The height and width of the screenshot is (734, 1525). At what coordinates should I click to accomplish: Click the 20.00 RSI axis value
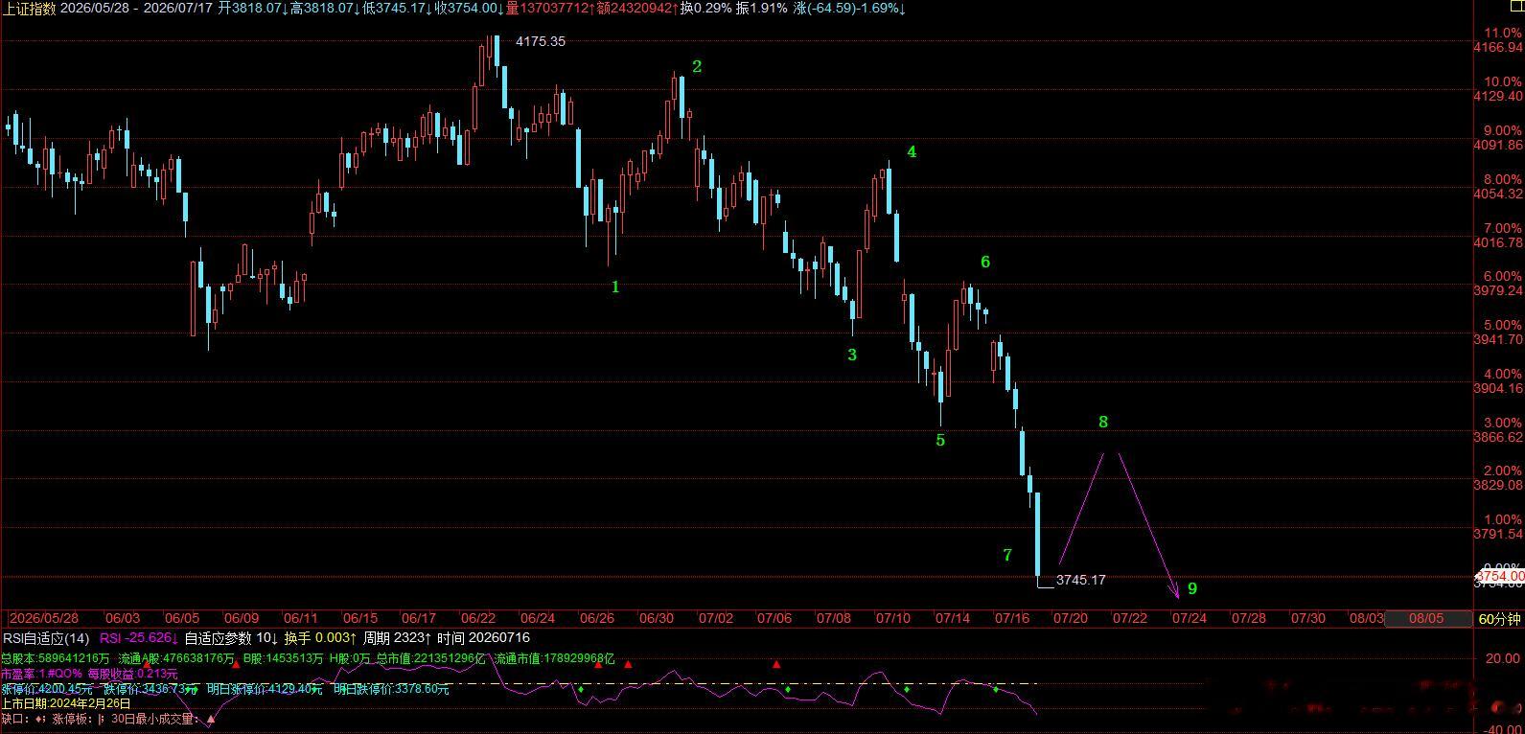[x=1505, y=658]
